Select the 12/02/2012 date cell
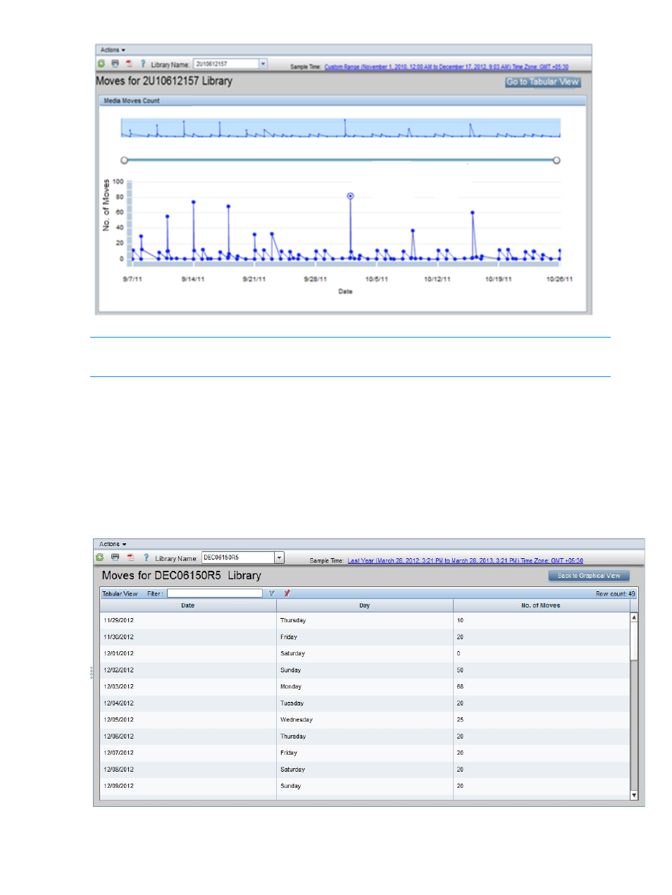This screenshot has width=672, height=895. [188, 670]
